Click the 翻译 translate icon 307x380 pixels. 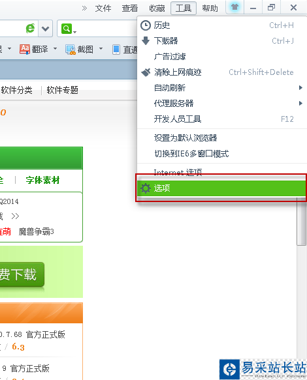25,49
